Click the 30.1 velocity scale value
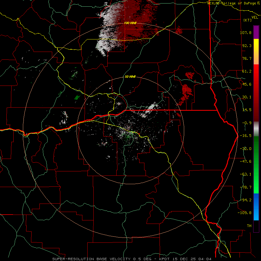This screenshot has height=261, width=261. point(247,97)
